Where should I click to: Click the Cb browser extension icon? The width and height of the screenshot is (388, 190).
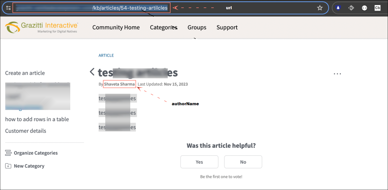pos(377,8)
